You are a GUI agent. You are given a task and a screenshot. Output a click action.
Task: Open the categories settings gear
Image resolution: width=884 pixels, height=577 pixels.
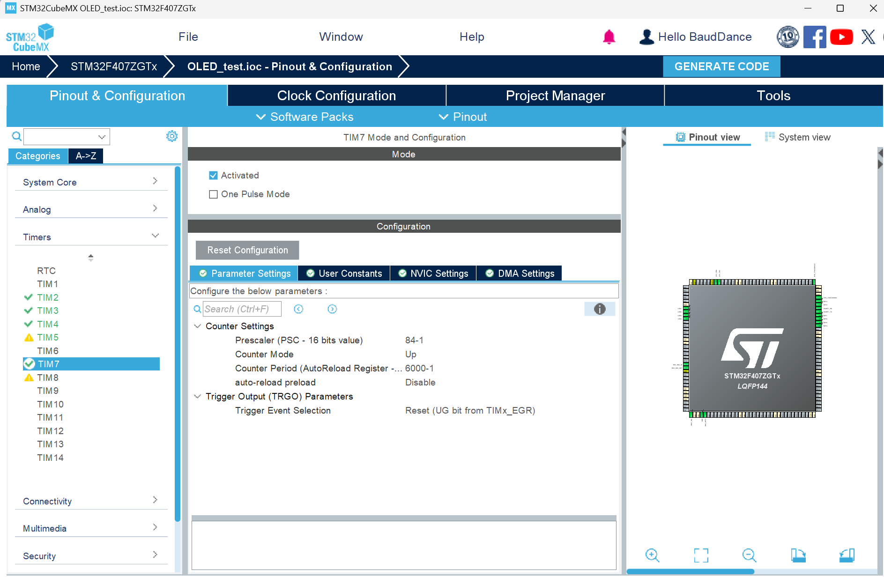(172, 136)
